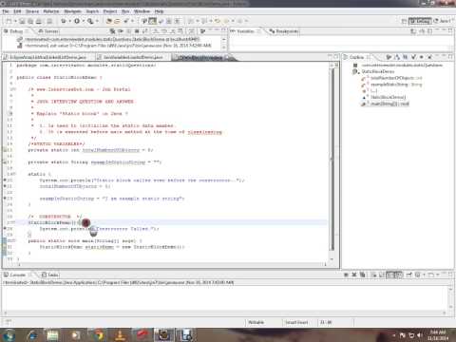Image resolution: width=456 pixels, height=342 pixels.
Task: Select the first terminated launch entry
Action: [x=108, y=39]
